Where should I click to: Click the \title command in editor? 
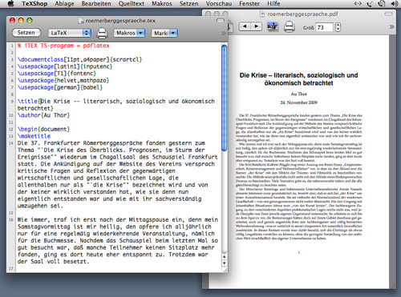tap(27, 101)
